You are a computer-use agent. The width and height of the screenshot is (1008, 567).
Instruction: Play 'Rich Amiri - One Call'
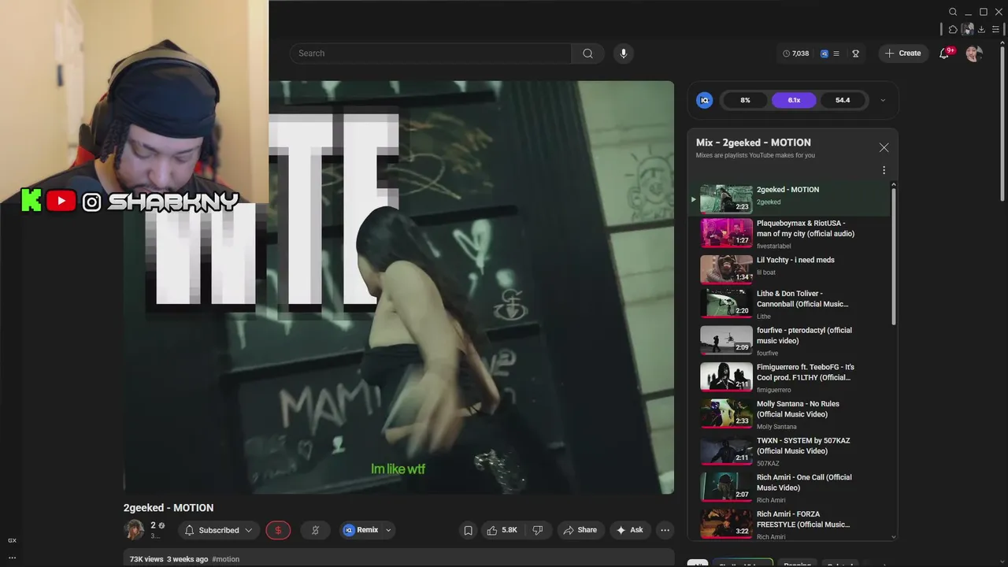[x=790, y=488]
